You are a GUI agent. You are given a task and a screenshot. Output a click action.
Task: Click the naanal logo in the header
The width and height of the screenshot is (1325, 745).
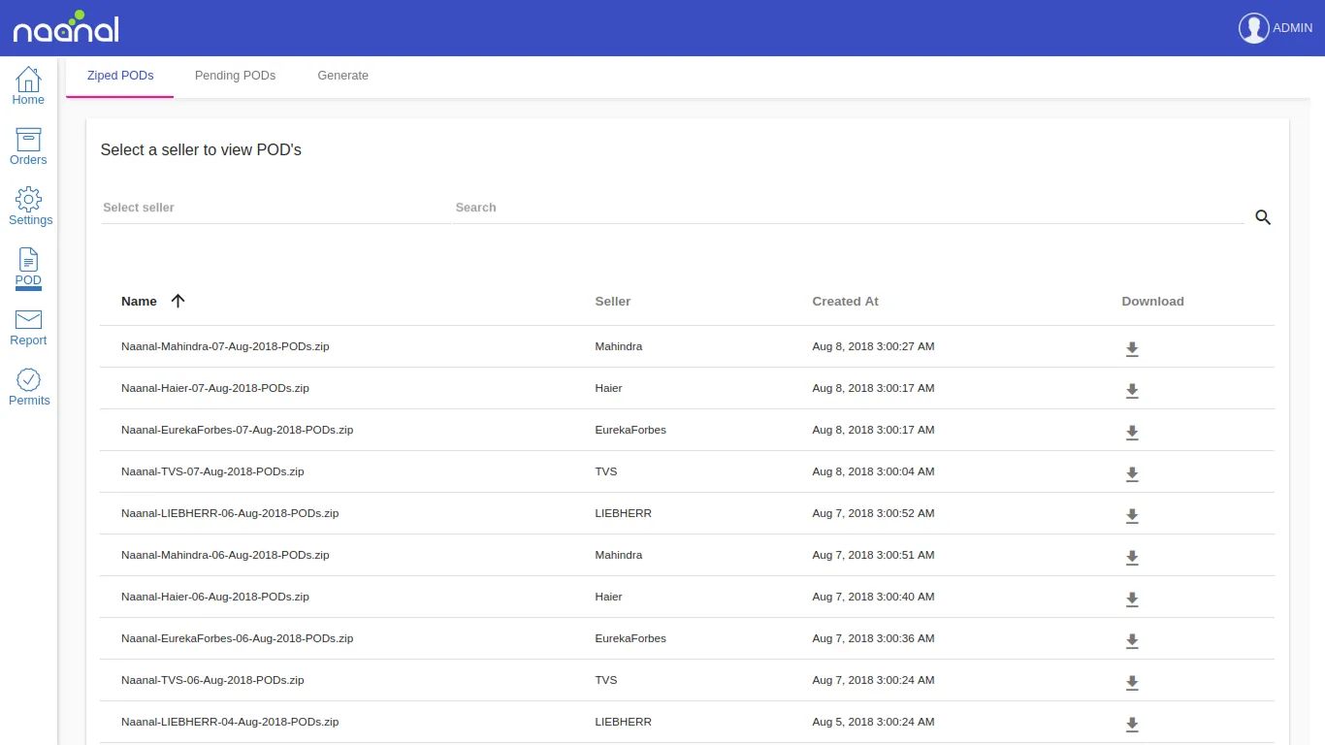point(65,27)
